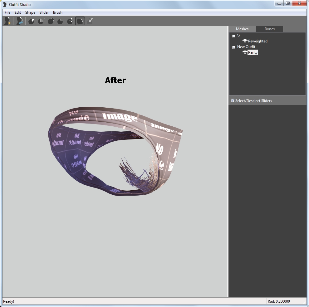Click the Weight Paint brush icon

tap(90, 21)
